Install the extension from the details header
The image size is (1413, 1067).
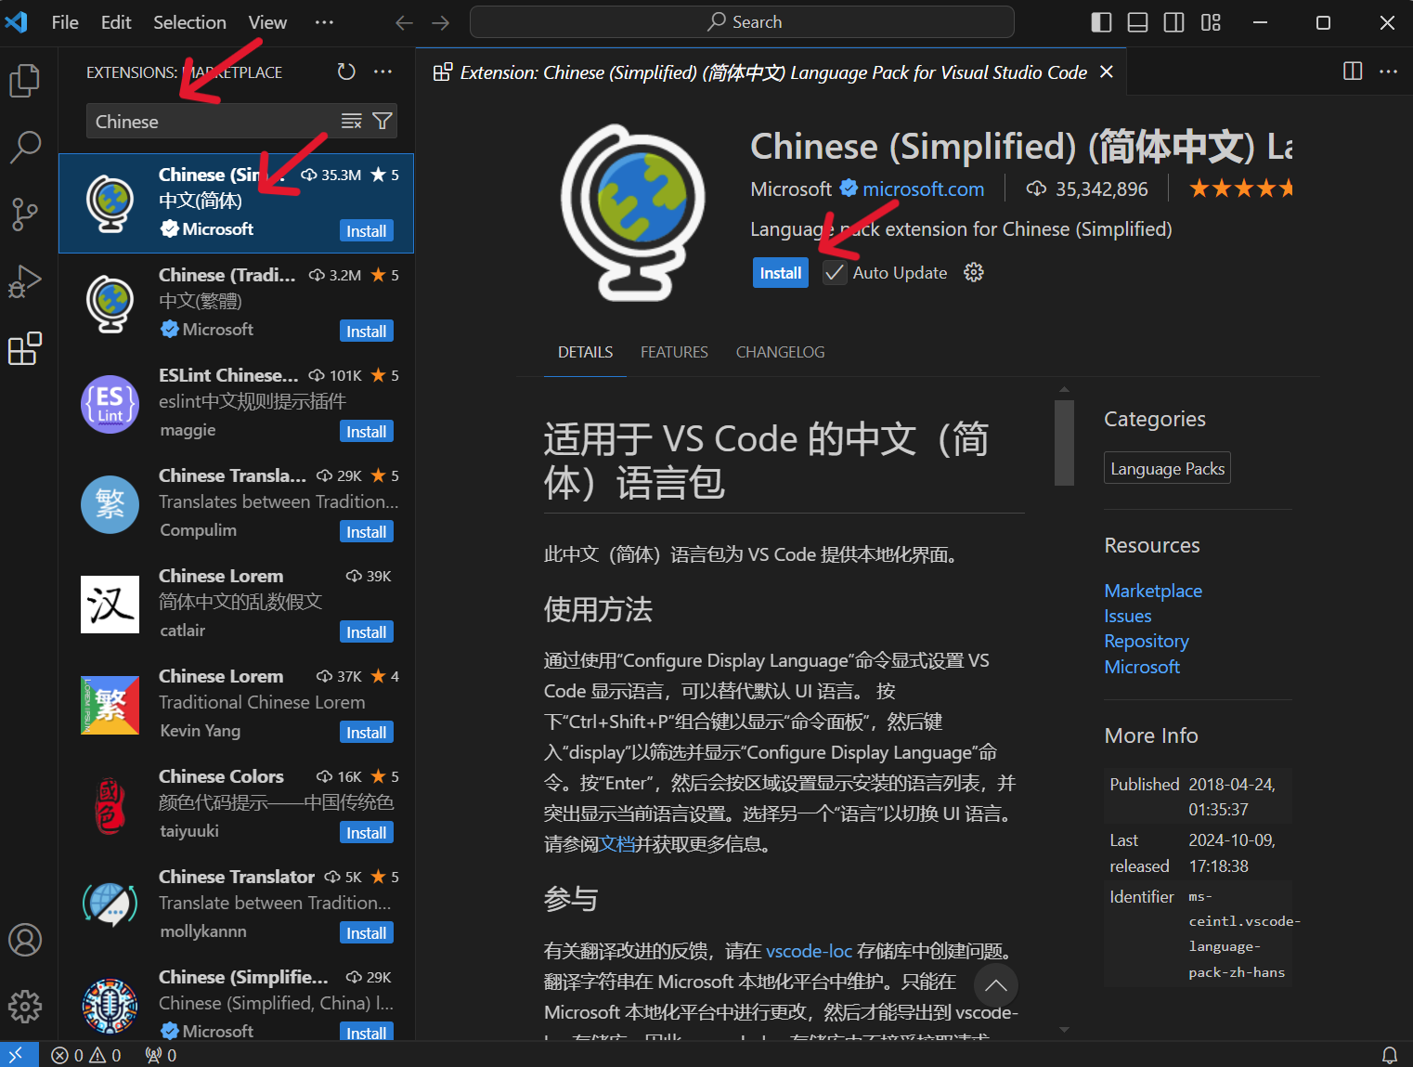[x=780, y=272]
